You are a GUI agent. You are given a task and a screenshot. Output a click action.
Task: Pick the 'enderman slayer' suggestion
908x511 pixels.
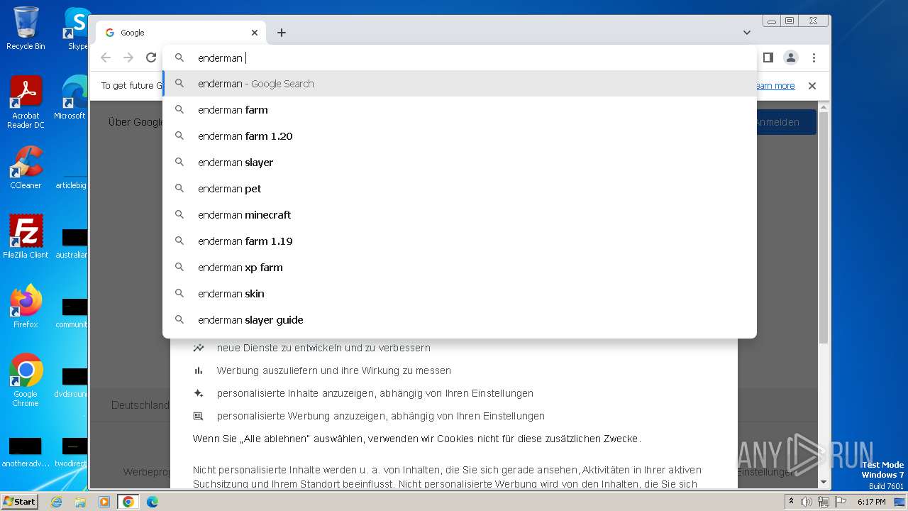(460, 163)
